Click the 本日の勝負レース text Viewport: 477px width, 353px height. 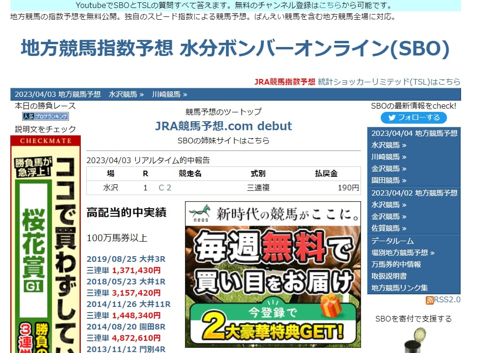point(46,106)
